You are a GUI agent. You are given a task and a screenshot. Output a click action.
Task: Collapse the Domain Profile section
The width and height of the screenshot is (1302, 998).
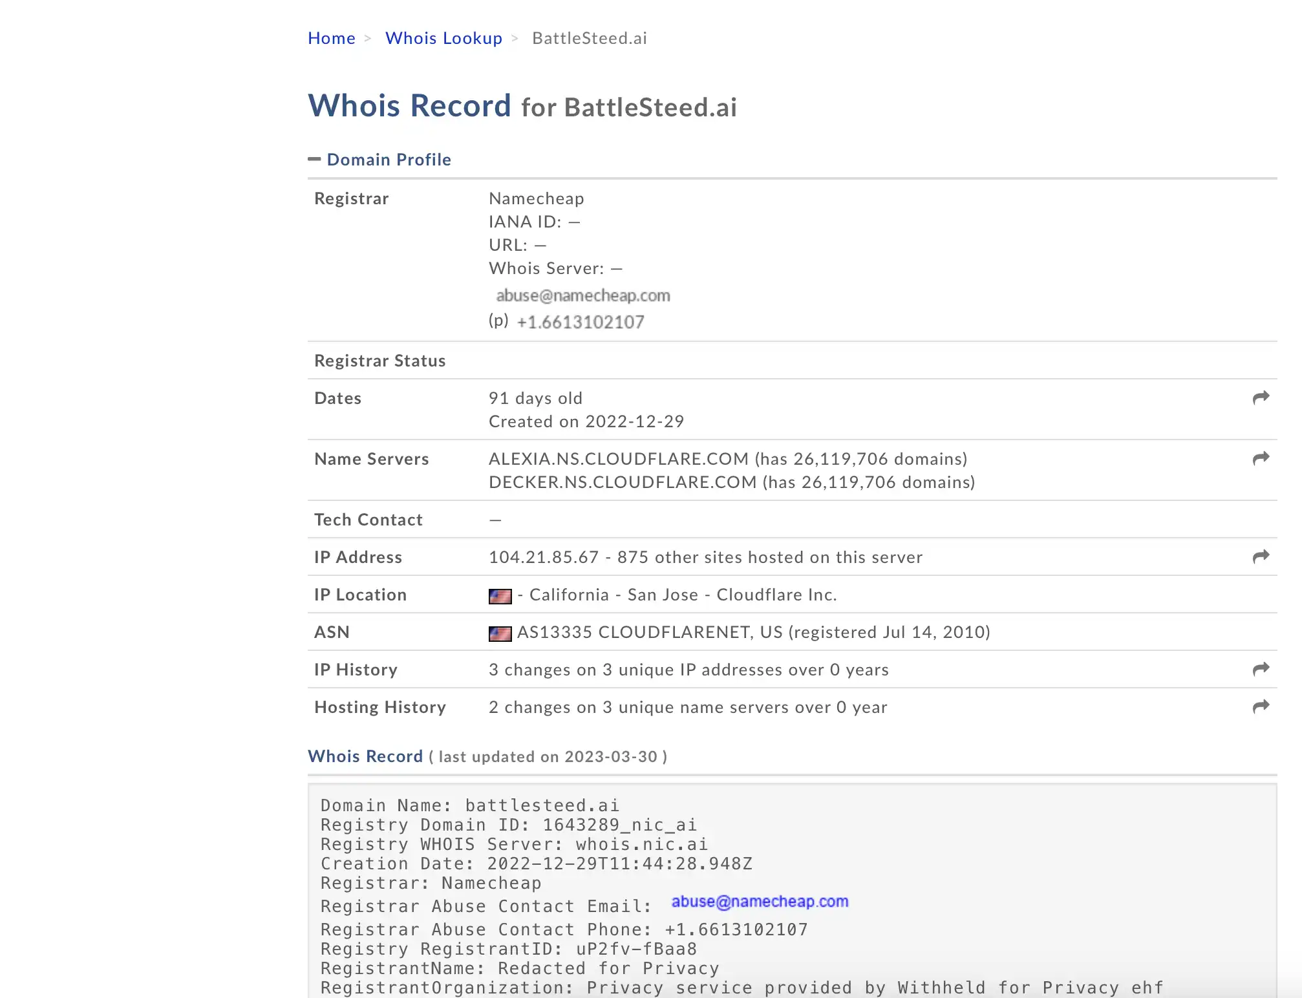(379, 160)
